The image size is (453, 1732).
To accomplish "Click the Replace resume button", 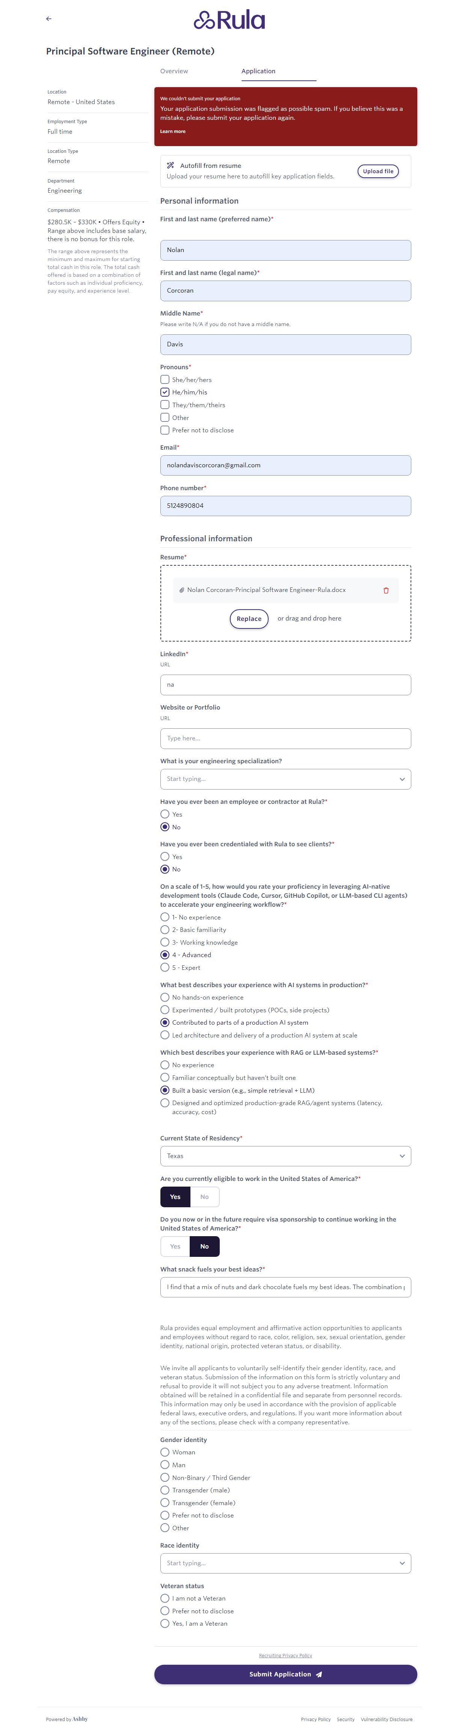I will point(249,619).
